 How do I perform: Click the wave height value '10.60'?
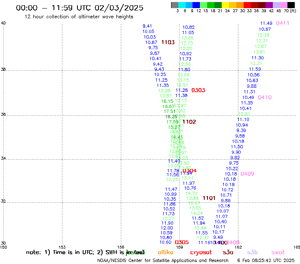click(x=165, y=242)
